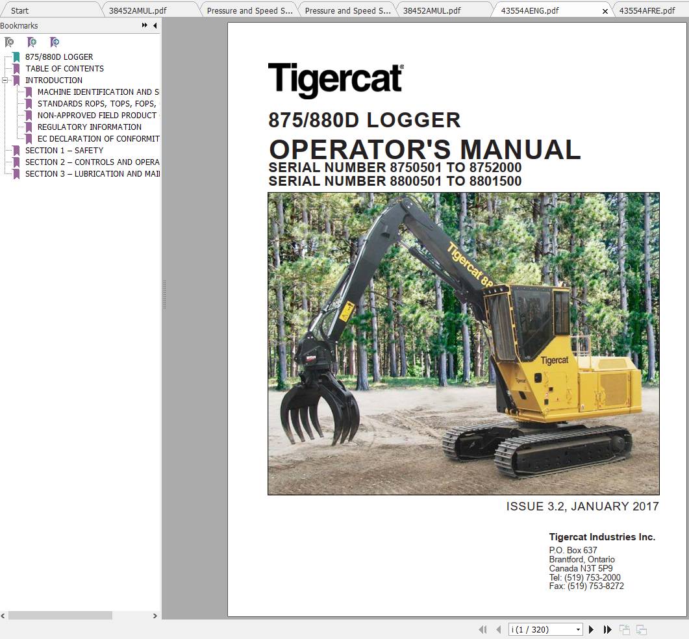Select the TABLE OF CONTENTS bookmark
Screen dimensions: 689x639
(x=64, y=68)
